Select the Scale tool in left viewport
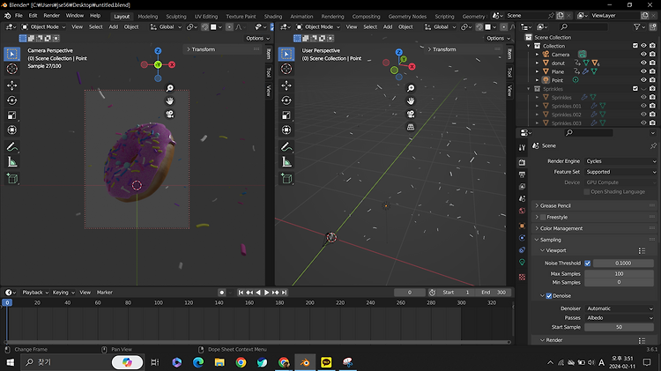 11,115
